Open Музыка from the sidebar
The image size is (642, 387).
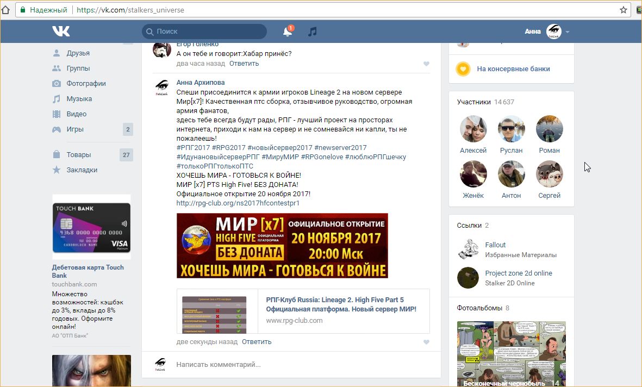tap(79, 99)
